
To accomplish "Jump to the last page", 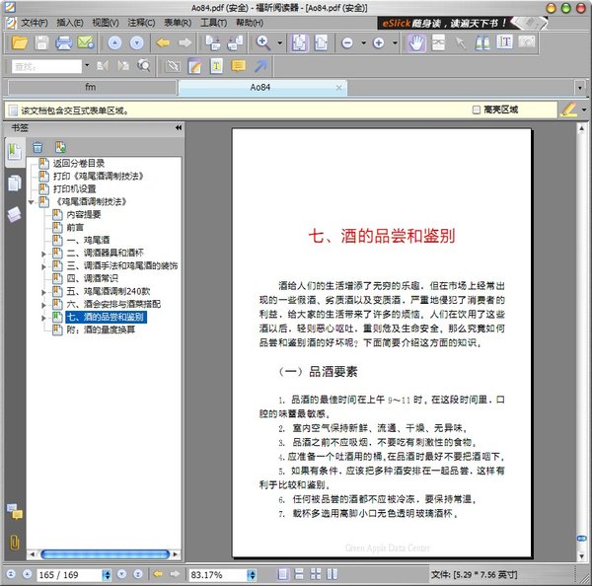I will [x=138, y=574].
